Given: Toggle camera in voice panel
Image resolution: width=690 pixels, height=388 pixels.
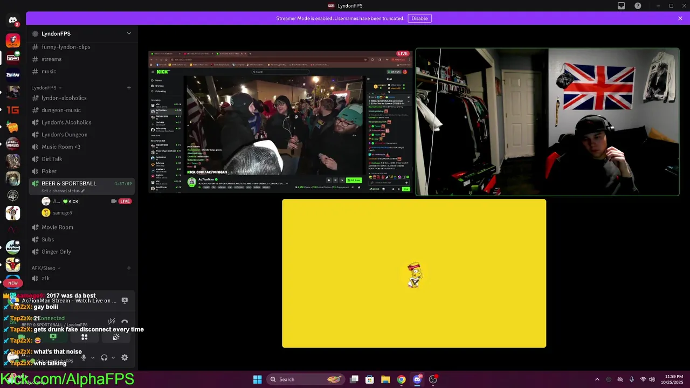Looking at the screenshot, I should point(22,337).
